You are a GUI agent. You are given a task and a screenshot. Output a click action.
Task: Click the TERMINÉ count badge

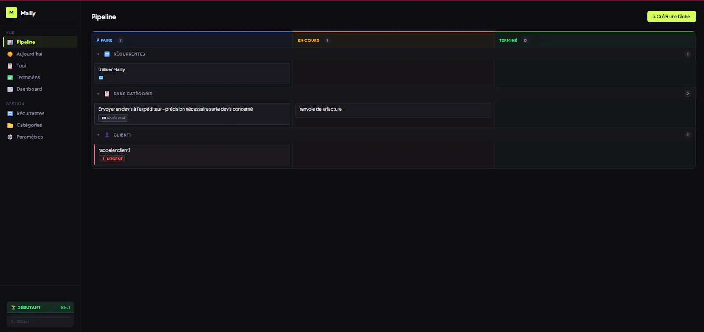[x=525, y=40]
